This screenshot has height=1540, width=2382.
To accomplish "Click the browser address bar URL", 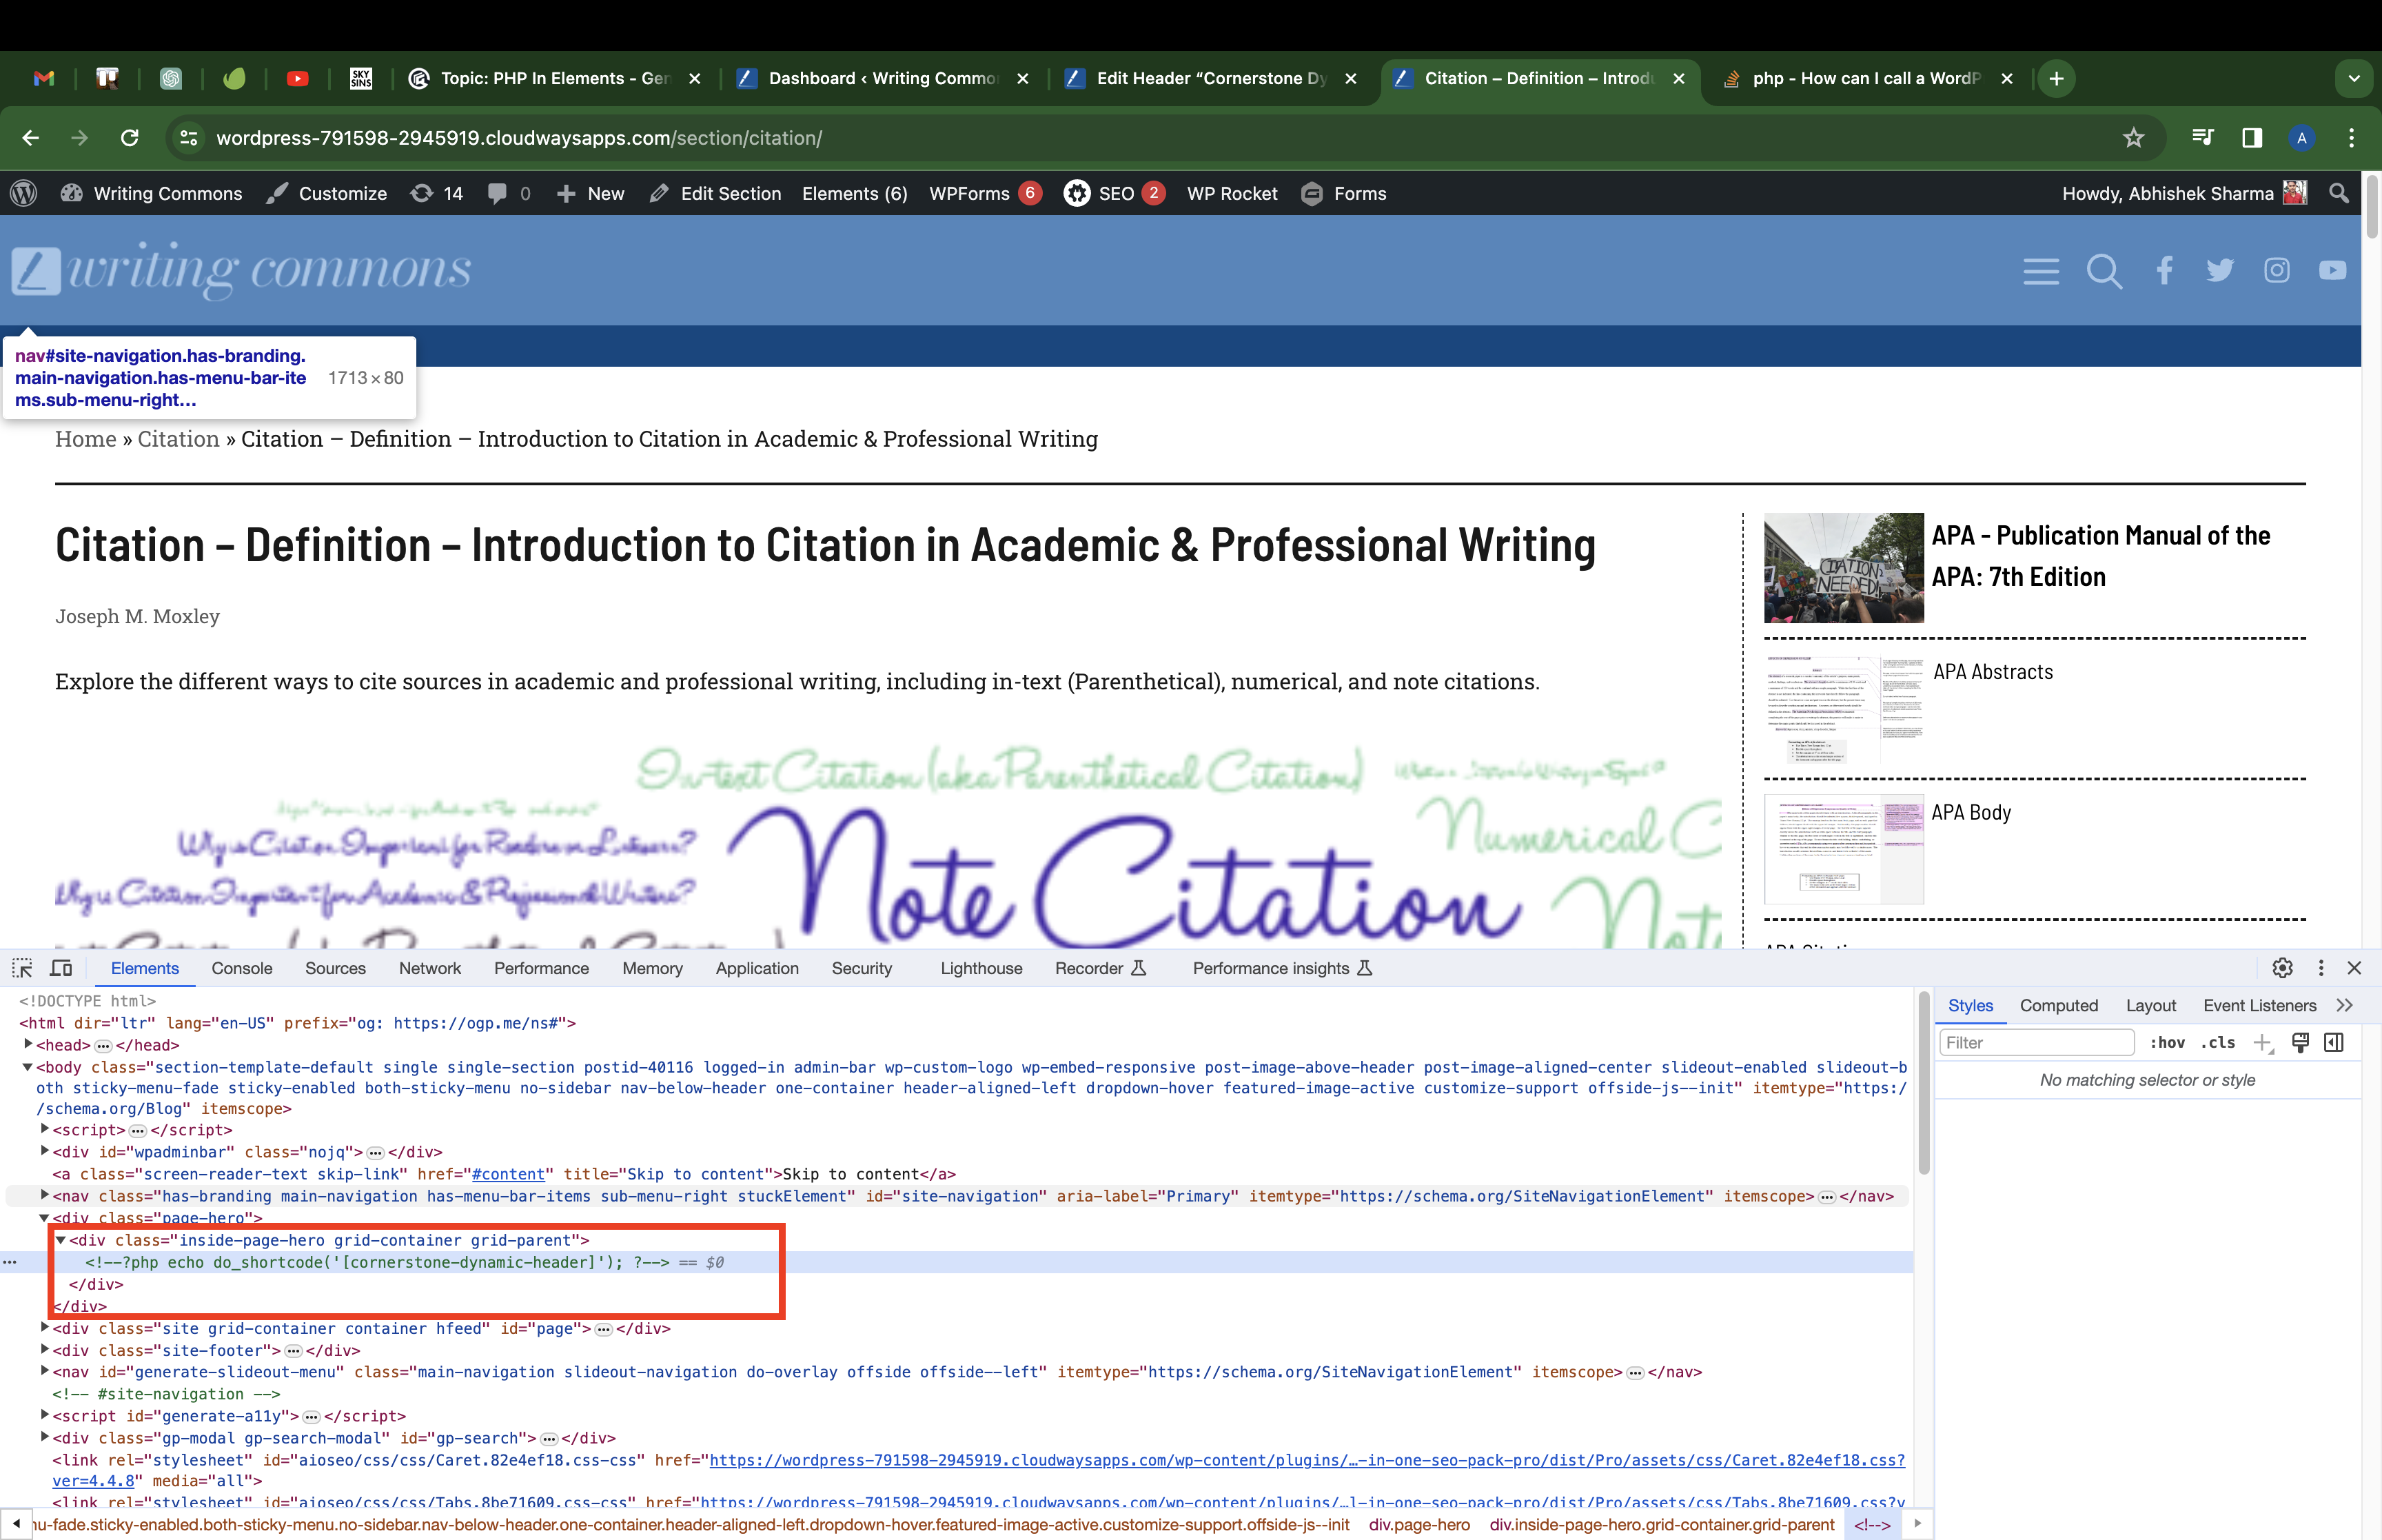I will pos(519,138).
